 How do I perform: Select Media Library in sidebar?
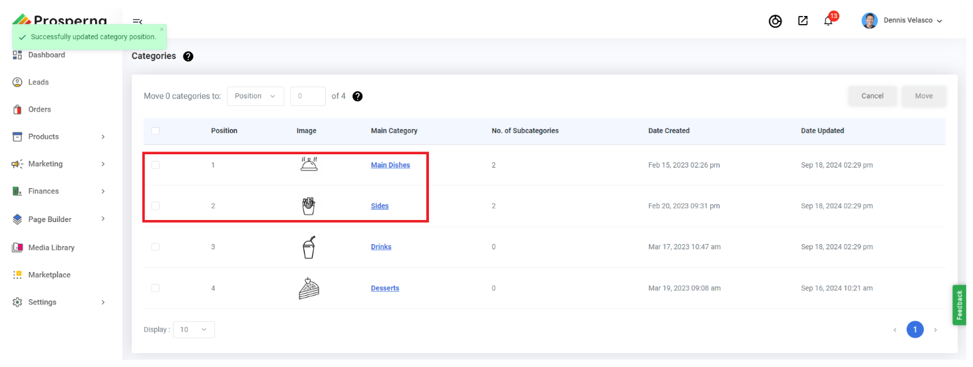pos(51,248)
